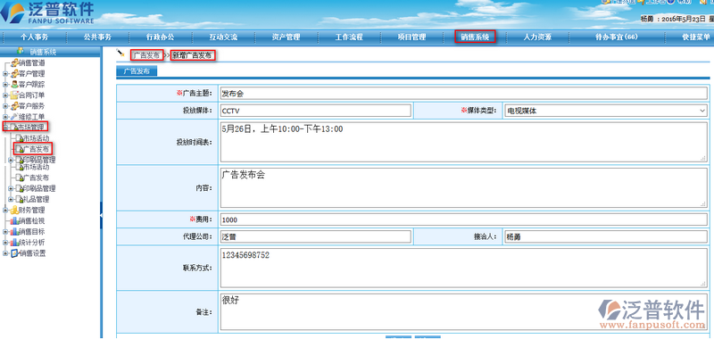Select the 统计分析 tree item label

(x=32, y=243)
